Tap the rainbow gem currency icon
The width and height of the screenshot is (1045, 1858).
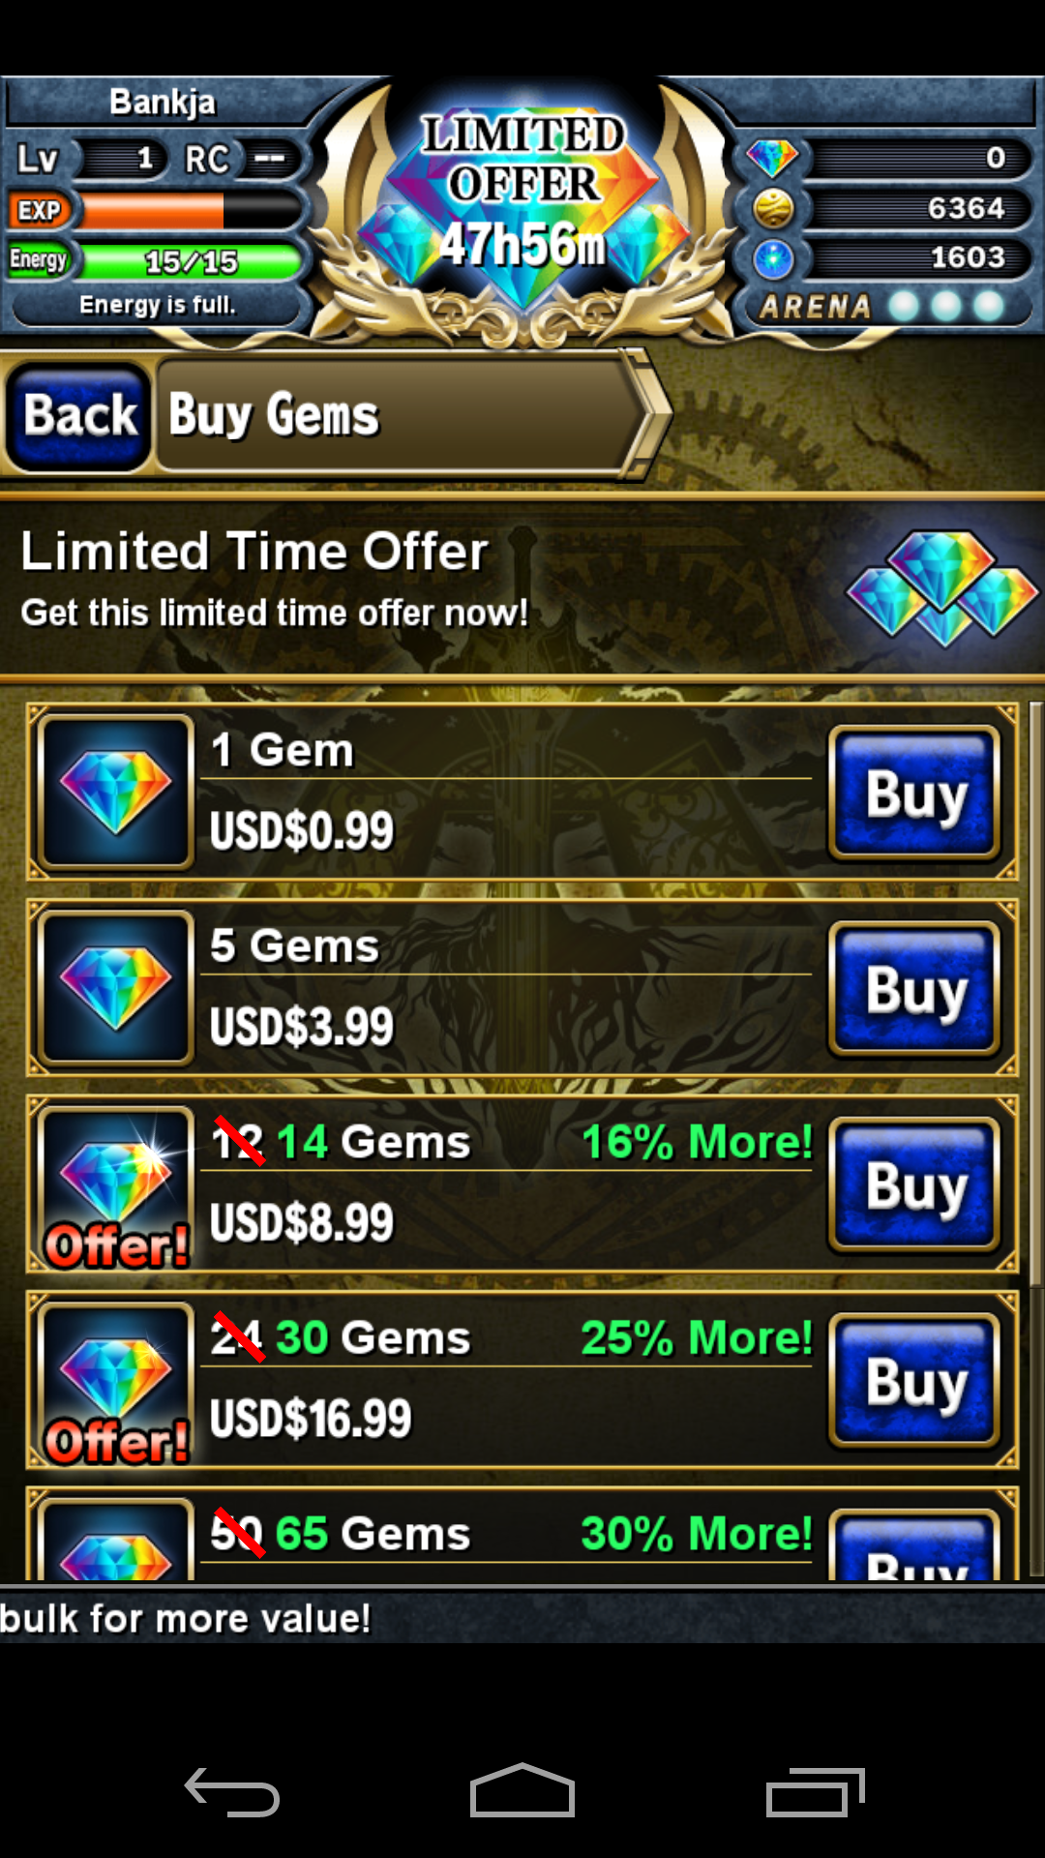772,158
